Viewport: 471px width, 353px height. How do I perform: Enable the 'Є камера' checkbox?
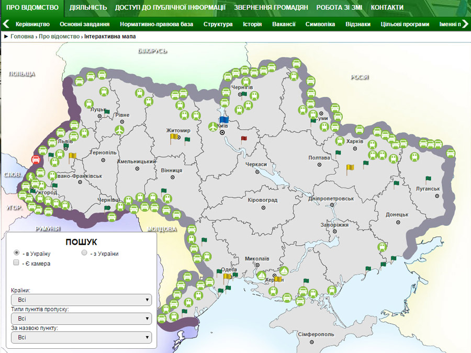pyautogui.click(x=16, y=263)
